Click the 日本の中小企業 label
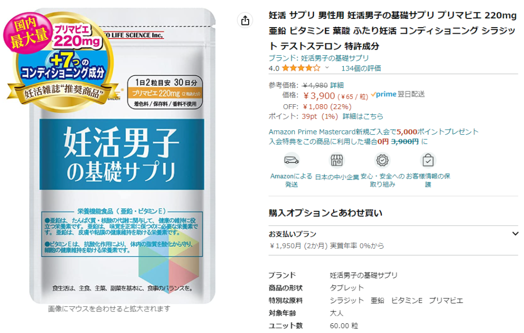Image resolution: width=524 pixels, height=333 pixels. [337, 177]
